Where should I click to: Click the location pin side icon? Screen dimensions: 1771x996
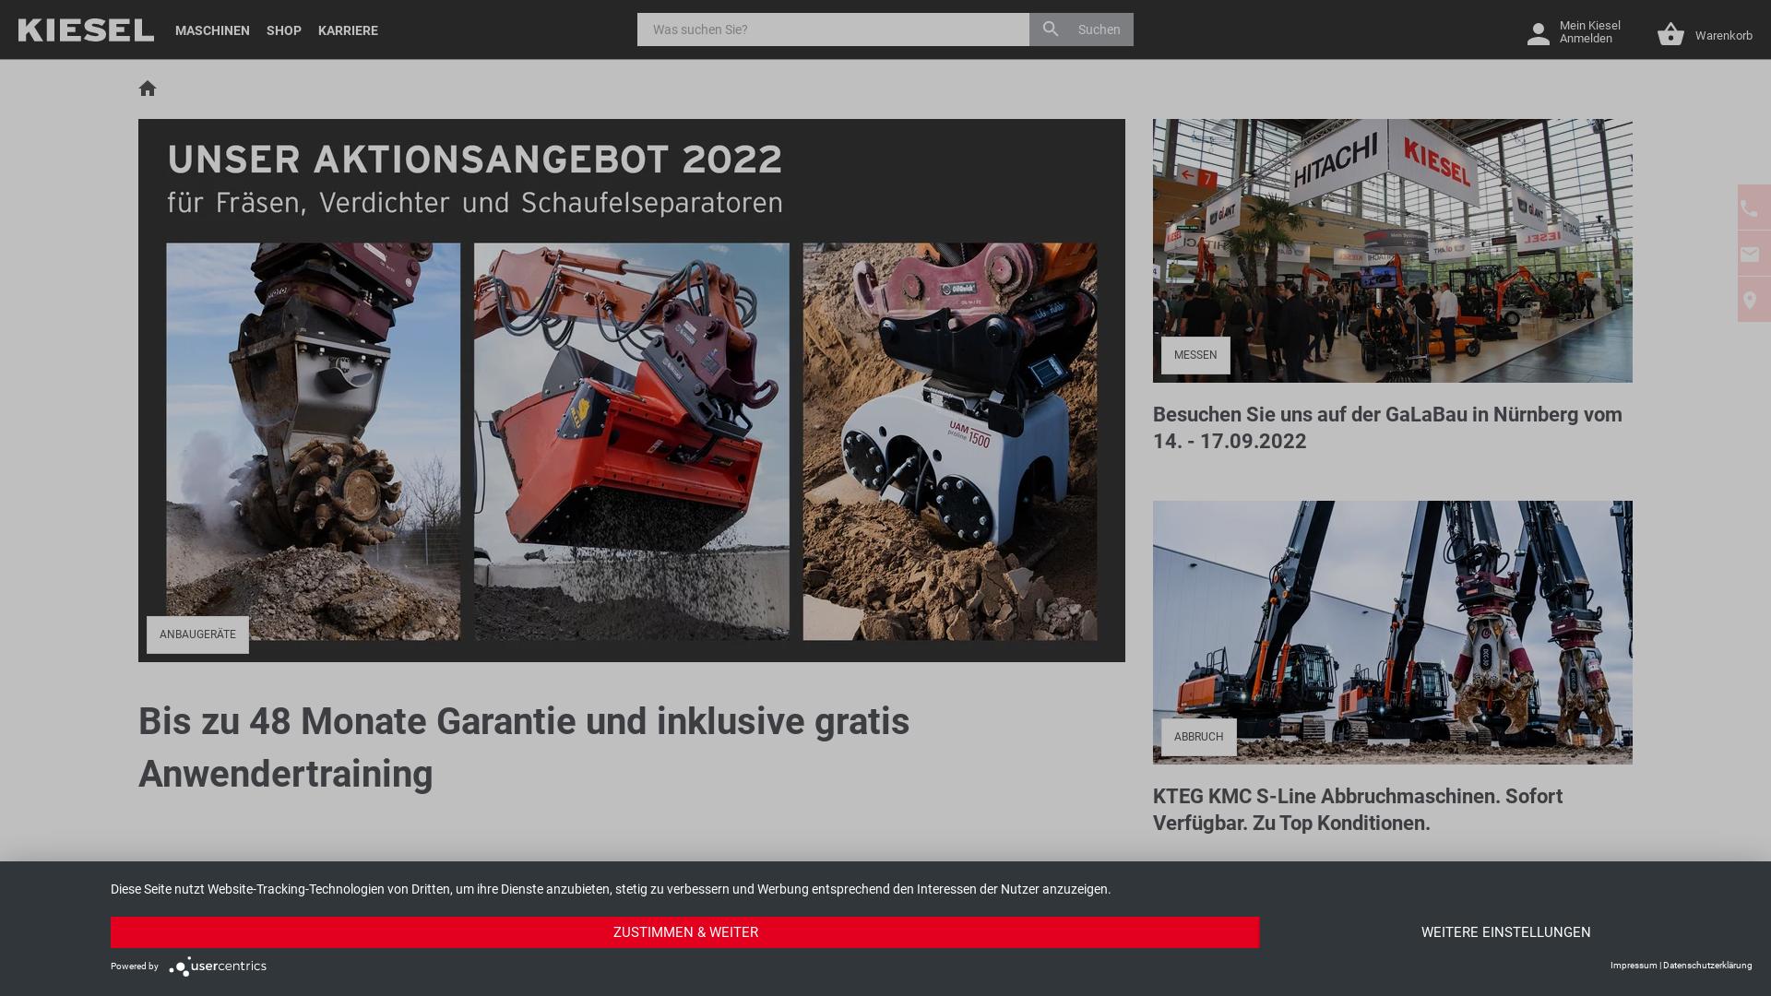pos(1751,300)
